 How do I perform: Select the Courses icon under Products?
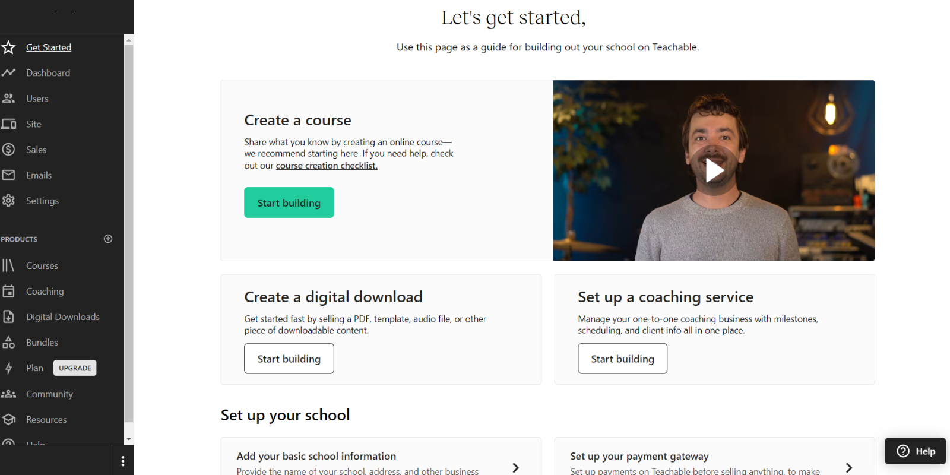click(x=8, y=265)
